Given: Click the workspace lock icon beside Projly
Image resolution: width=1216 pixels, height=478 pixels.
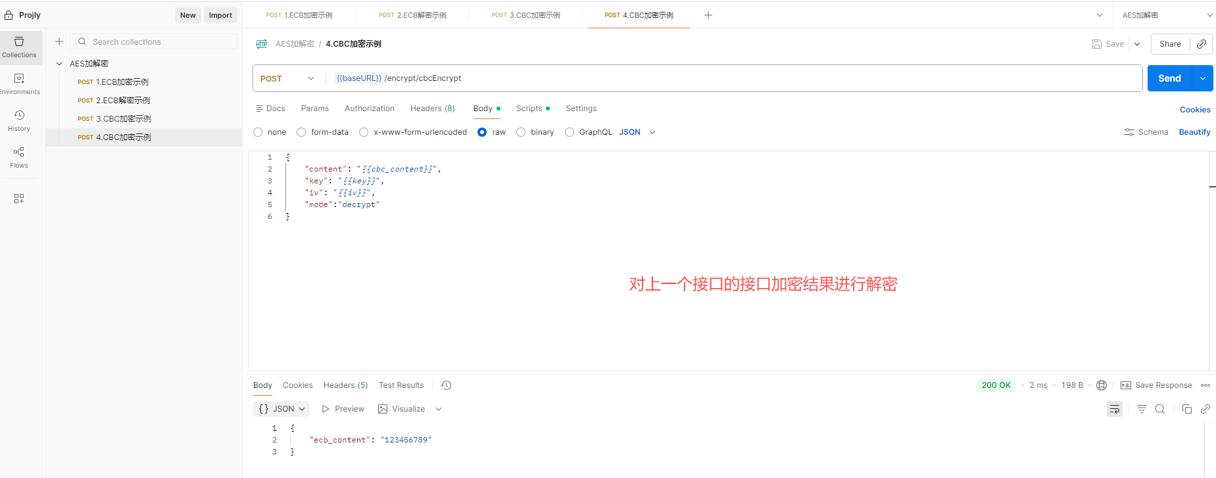Looking at the screenshot, I should tap(9, 15).
